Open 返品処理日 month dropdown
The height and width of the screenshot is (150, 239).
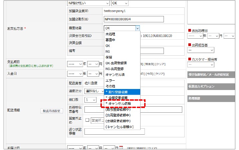[213, 36]
